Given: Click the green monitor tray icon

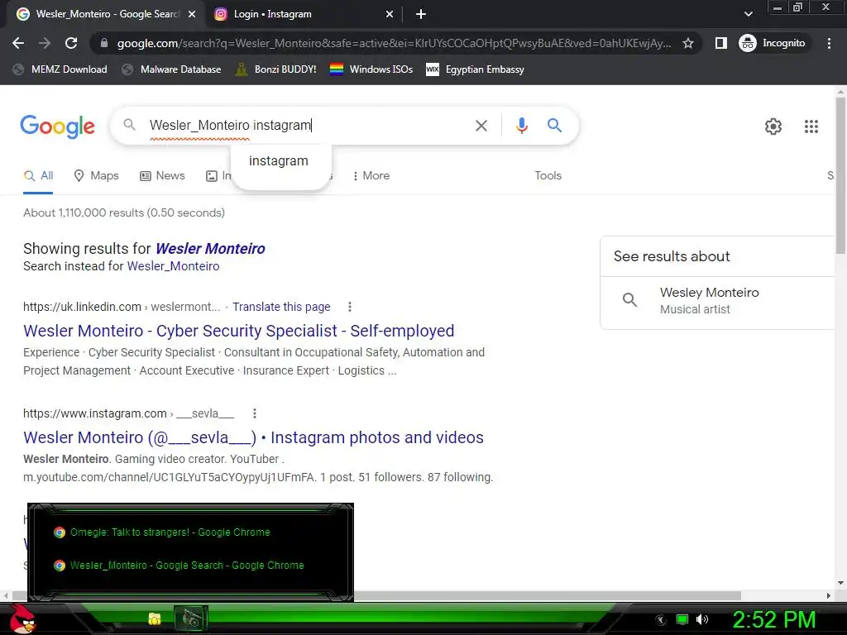Looking at the screenshot, I should pos(682,619).
